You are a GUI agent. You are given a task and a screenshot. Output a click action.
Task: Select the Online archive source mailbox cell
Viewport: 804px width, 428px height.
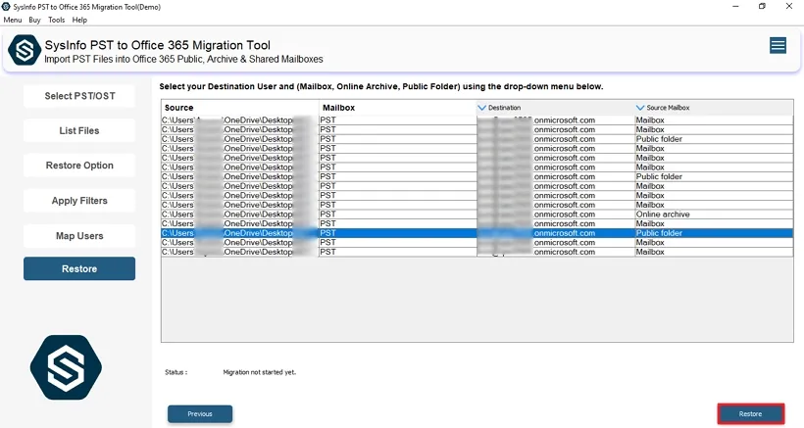point(663,214)
